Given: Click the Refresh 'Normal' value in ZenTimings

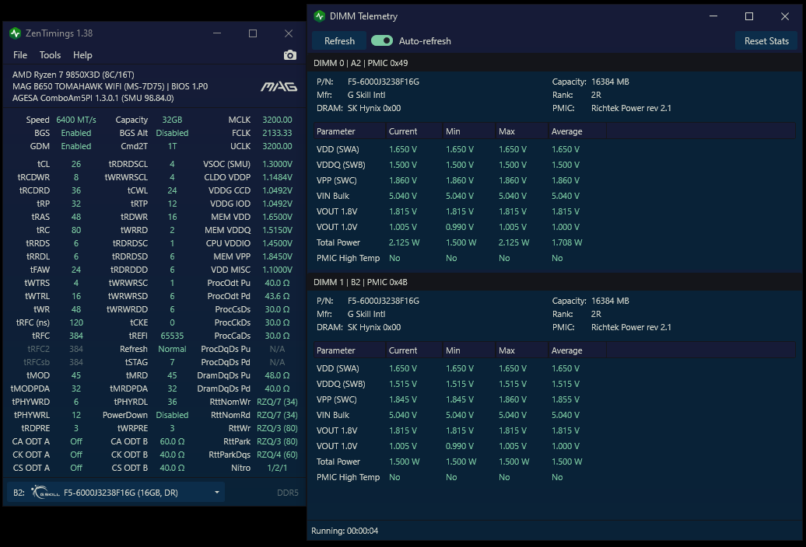Looking at the screenshot, I should point(172,349).
